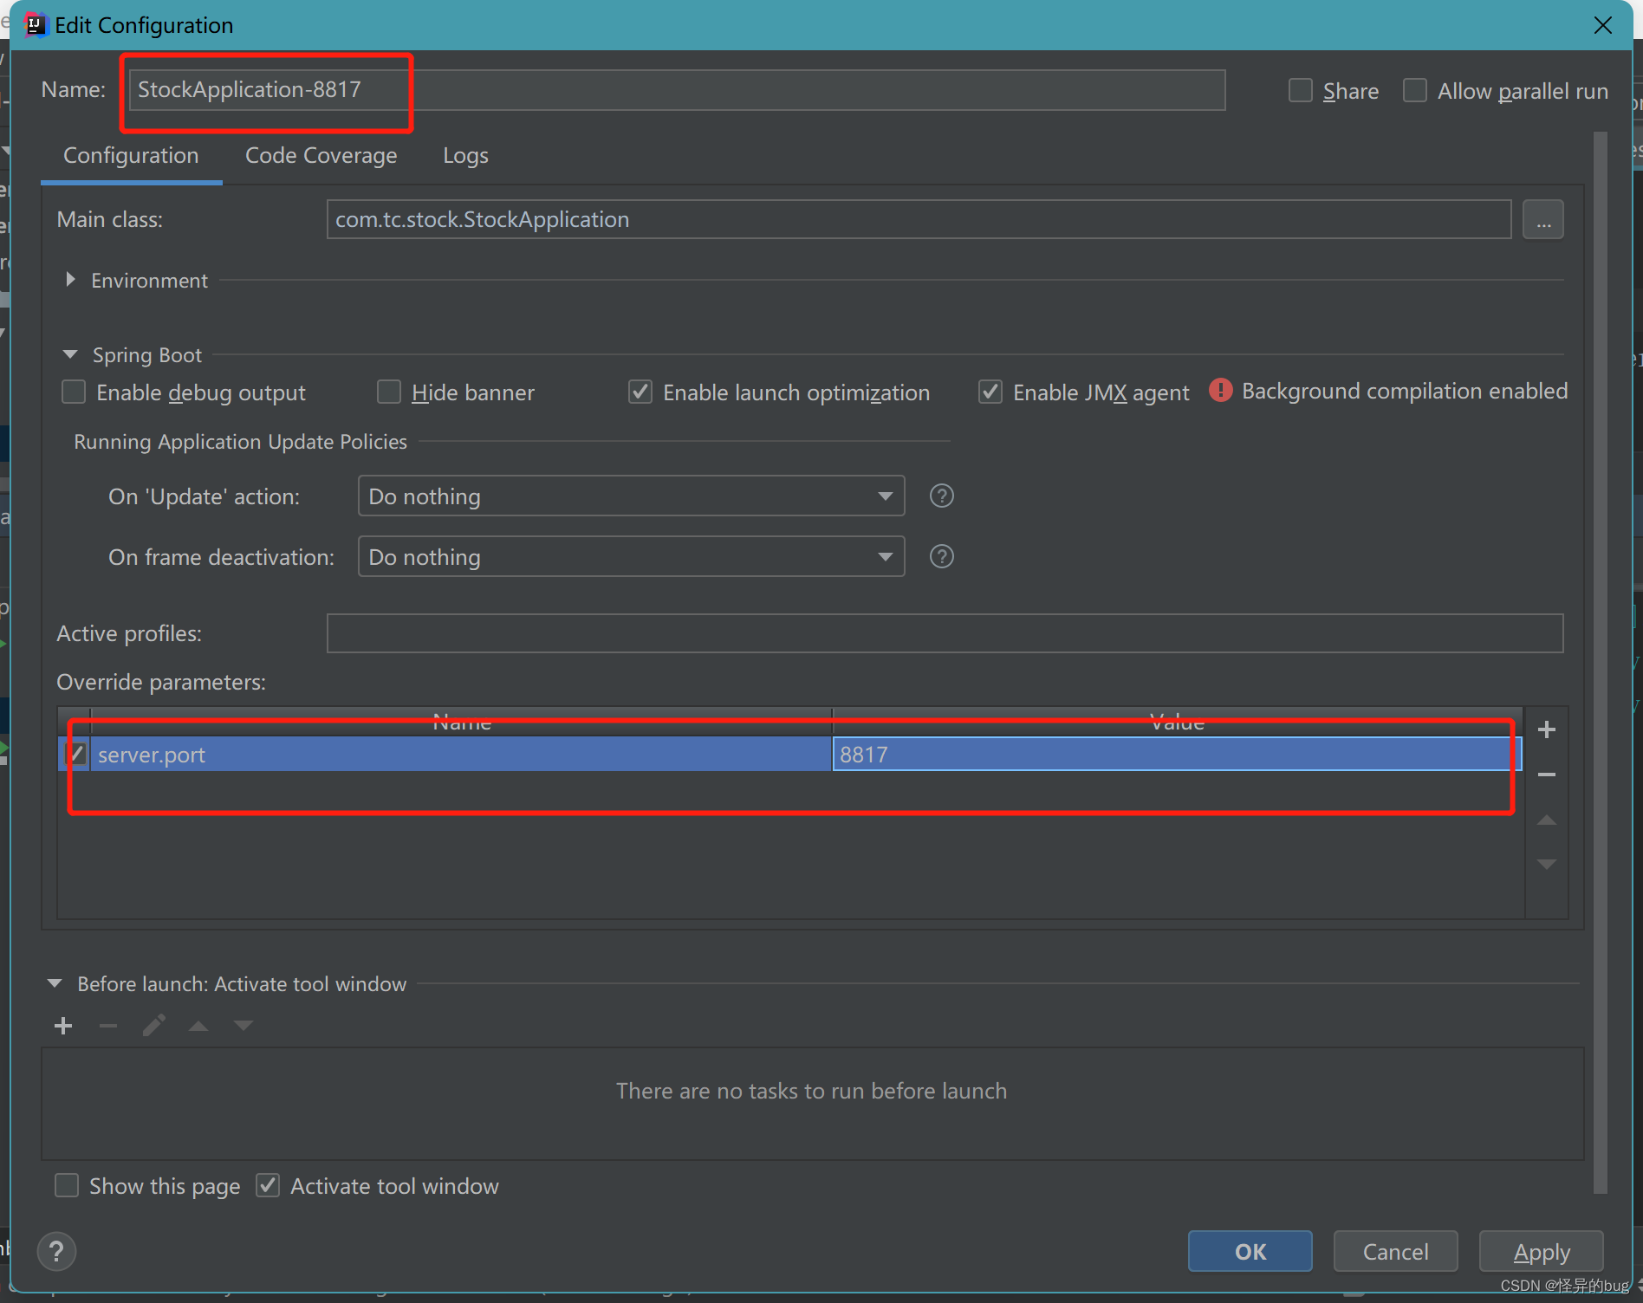Open On 'Update' action dropdown
This screenshot has height=1303, width=1643.
tap(632, 496)
